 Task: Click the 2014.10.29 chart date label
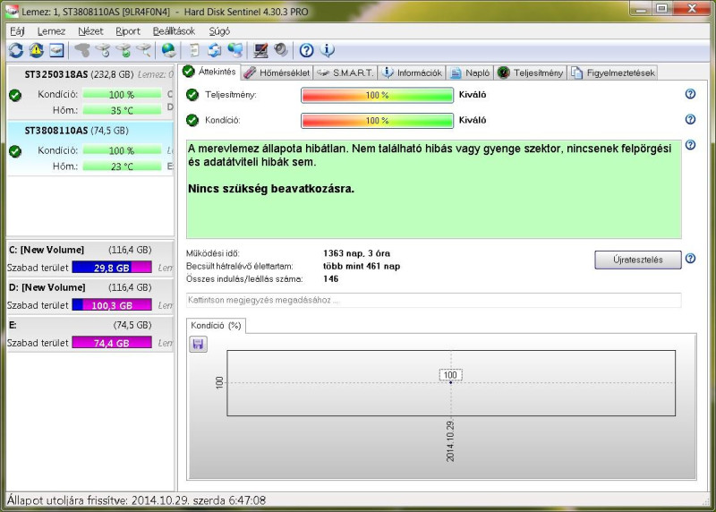click(x=450, y=440)
